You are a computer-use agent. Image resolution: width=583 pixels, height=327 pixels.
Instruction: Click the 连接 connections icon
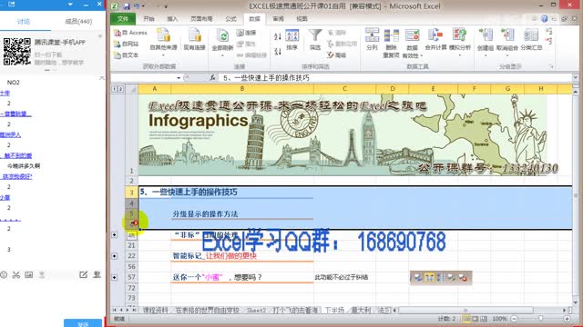pyautogui.click(x=246, y=33)
